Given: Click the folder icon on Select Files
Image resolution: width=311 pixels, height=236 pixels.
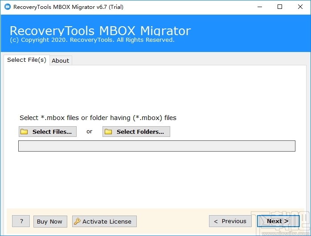Looking at the screenshot, I should (24, 132).
